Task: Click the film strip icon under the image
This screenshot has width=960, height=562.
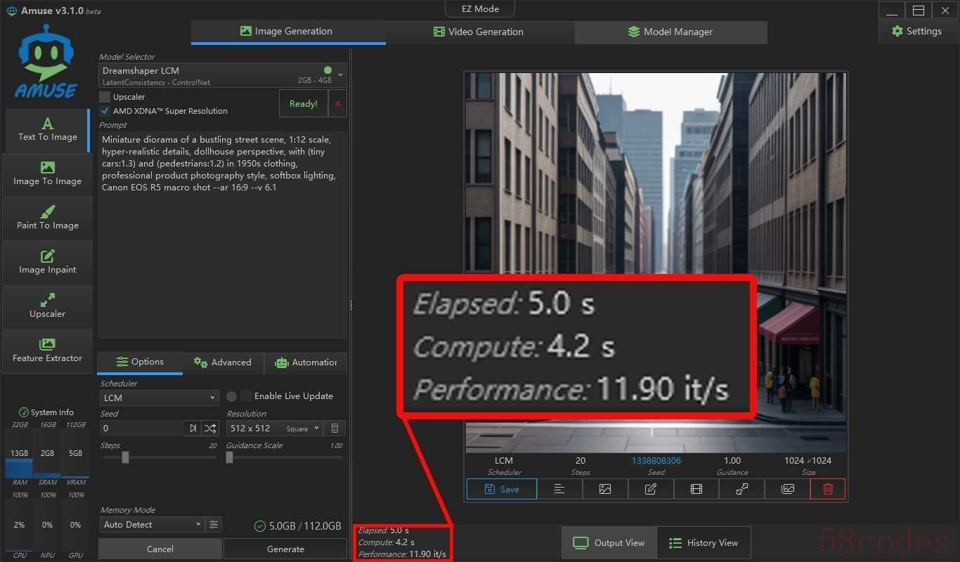Action: coord(696,489)
